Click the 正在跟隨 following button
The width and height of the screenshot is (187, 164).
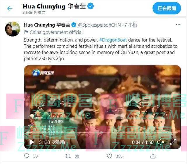pos(167,8)
